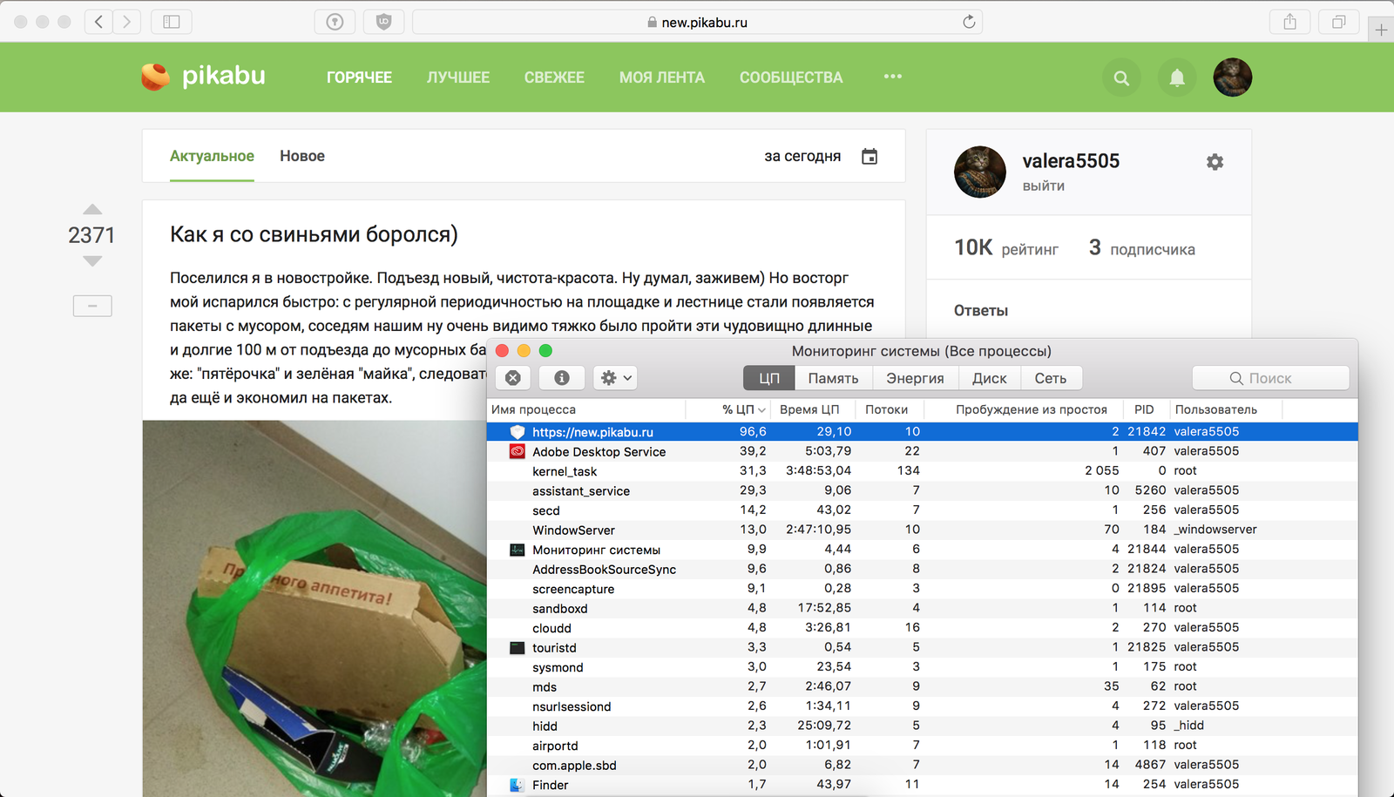Open a new Safari tab
1394x797 pixels.
pos(1381,30)
